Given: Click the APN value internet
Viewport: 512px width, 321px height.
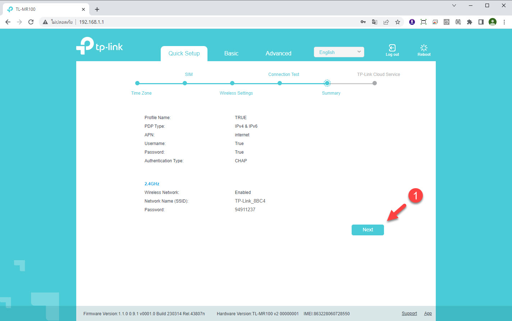Looking at the screenshot, I should (x=242, y=135).
